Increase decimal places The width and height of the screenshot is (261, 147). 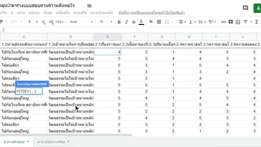[51, 22]
